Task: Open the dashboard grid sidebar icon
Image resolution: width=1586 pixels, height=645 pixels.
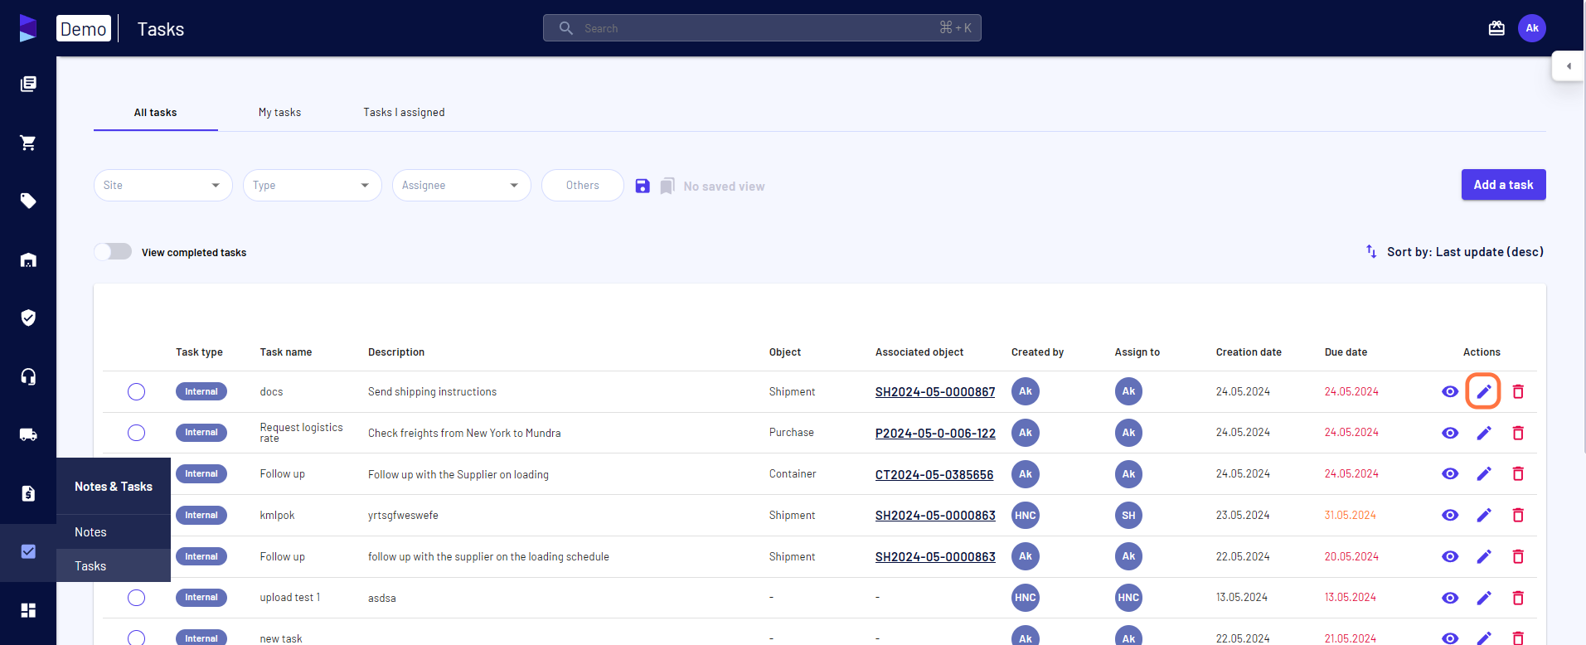Action: pyautogui.click(x=28, y=610)
